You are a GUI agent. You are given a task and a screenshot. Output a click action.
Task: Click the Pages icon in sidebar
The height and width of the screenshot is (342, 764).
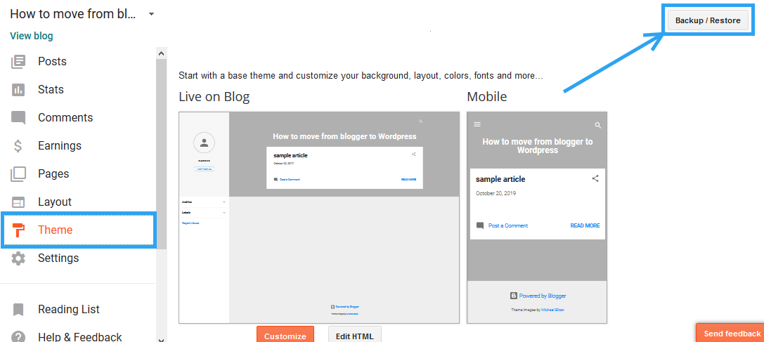coord(18,174)
